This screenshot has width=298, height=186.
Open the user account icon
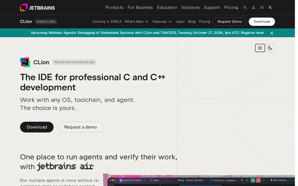(x=253, y=7)
